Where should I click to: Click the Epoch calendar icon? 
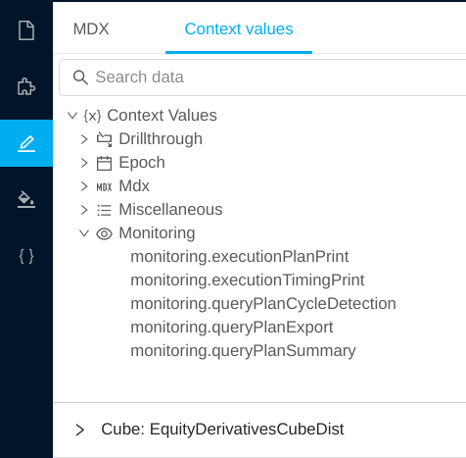[x=104, y=163]
